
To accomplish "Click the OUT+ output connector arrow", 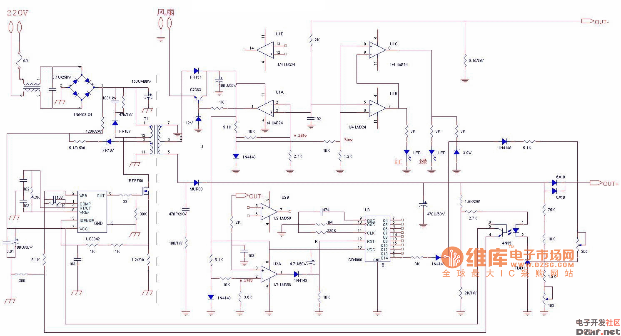I will 596,183.
